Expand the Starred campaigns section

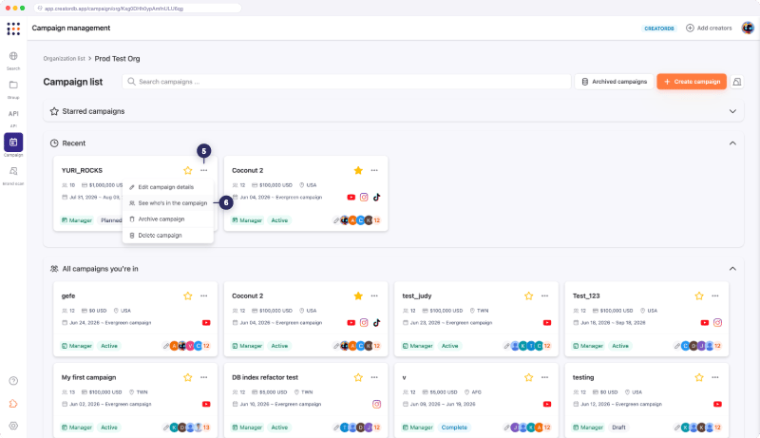pyautogui.click(x=732, y=111)
